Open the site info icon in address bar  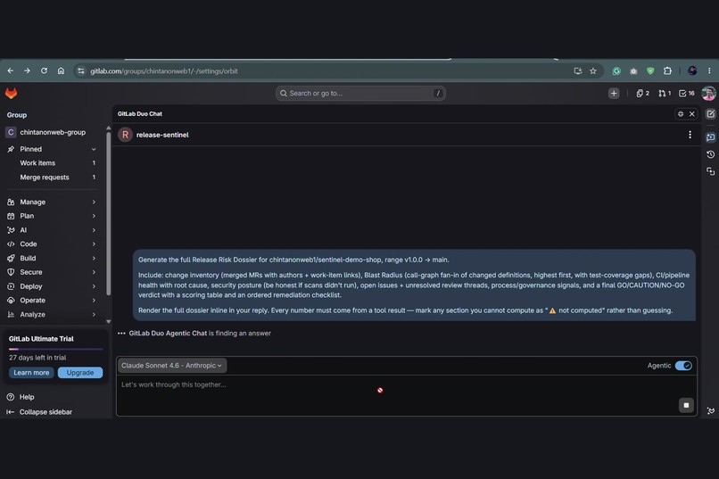point(80,71)
